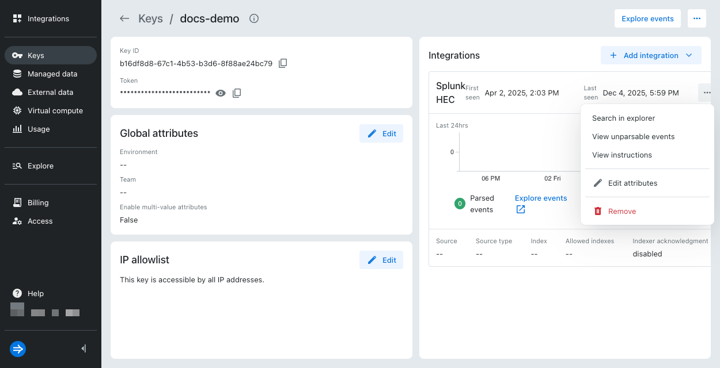This screenshot has height=368, width=720.
Task: Click the blue arrow logo in sidebar
Action: tap(18, 348)
